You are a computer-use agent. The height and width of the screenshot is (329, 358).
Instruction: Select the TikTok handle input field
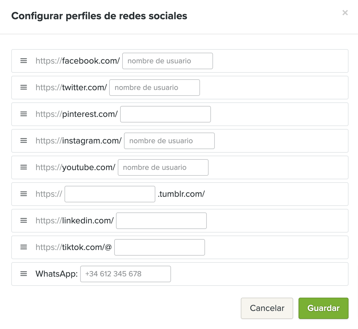coord(159,247)
